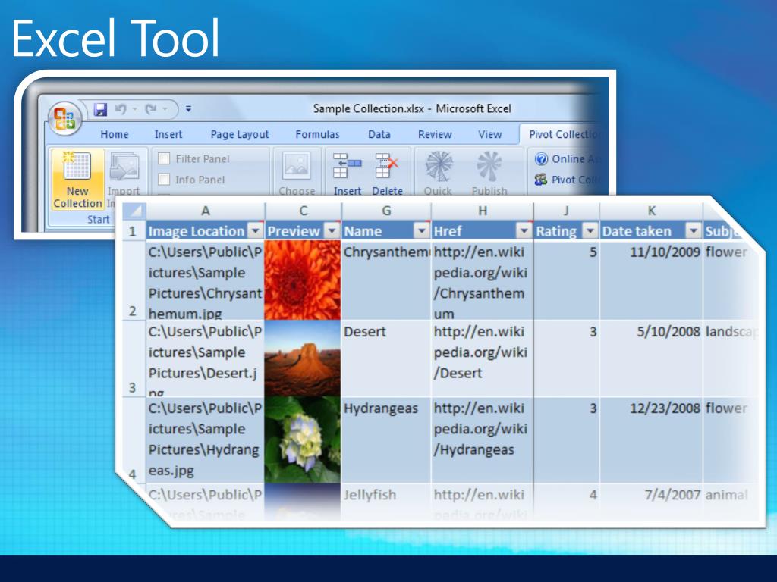Screen dimensions: 777x582
Task: Open Customize Quick Access Toolbar arrow
Action: pyautogui.click(x=188, y=109)
